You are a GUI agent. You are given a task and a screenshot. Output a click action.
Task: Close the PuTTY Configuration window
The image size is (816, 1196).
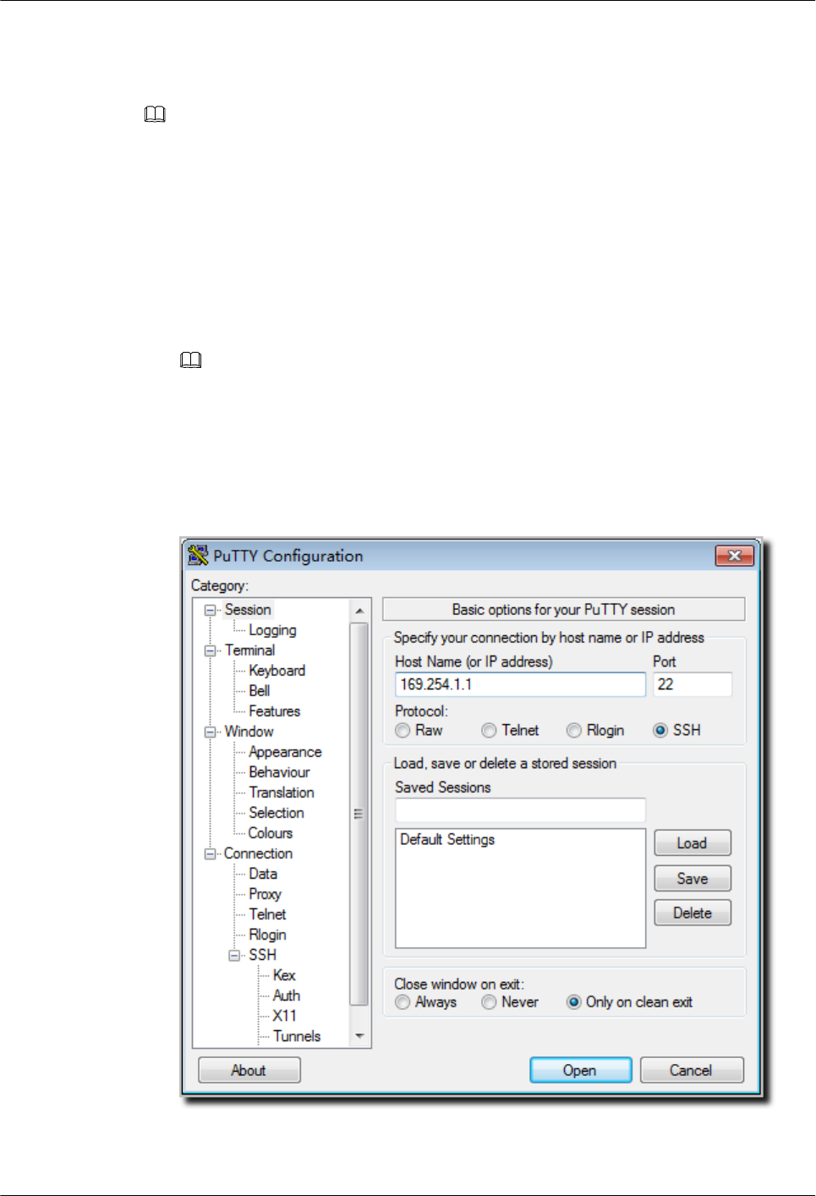click(734, 555)
